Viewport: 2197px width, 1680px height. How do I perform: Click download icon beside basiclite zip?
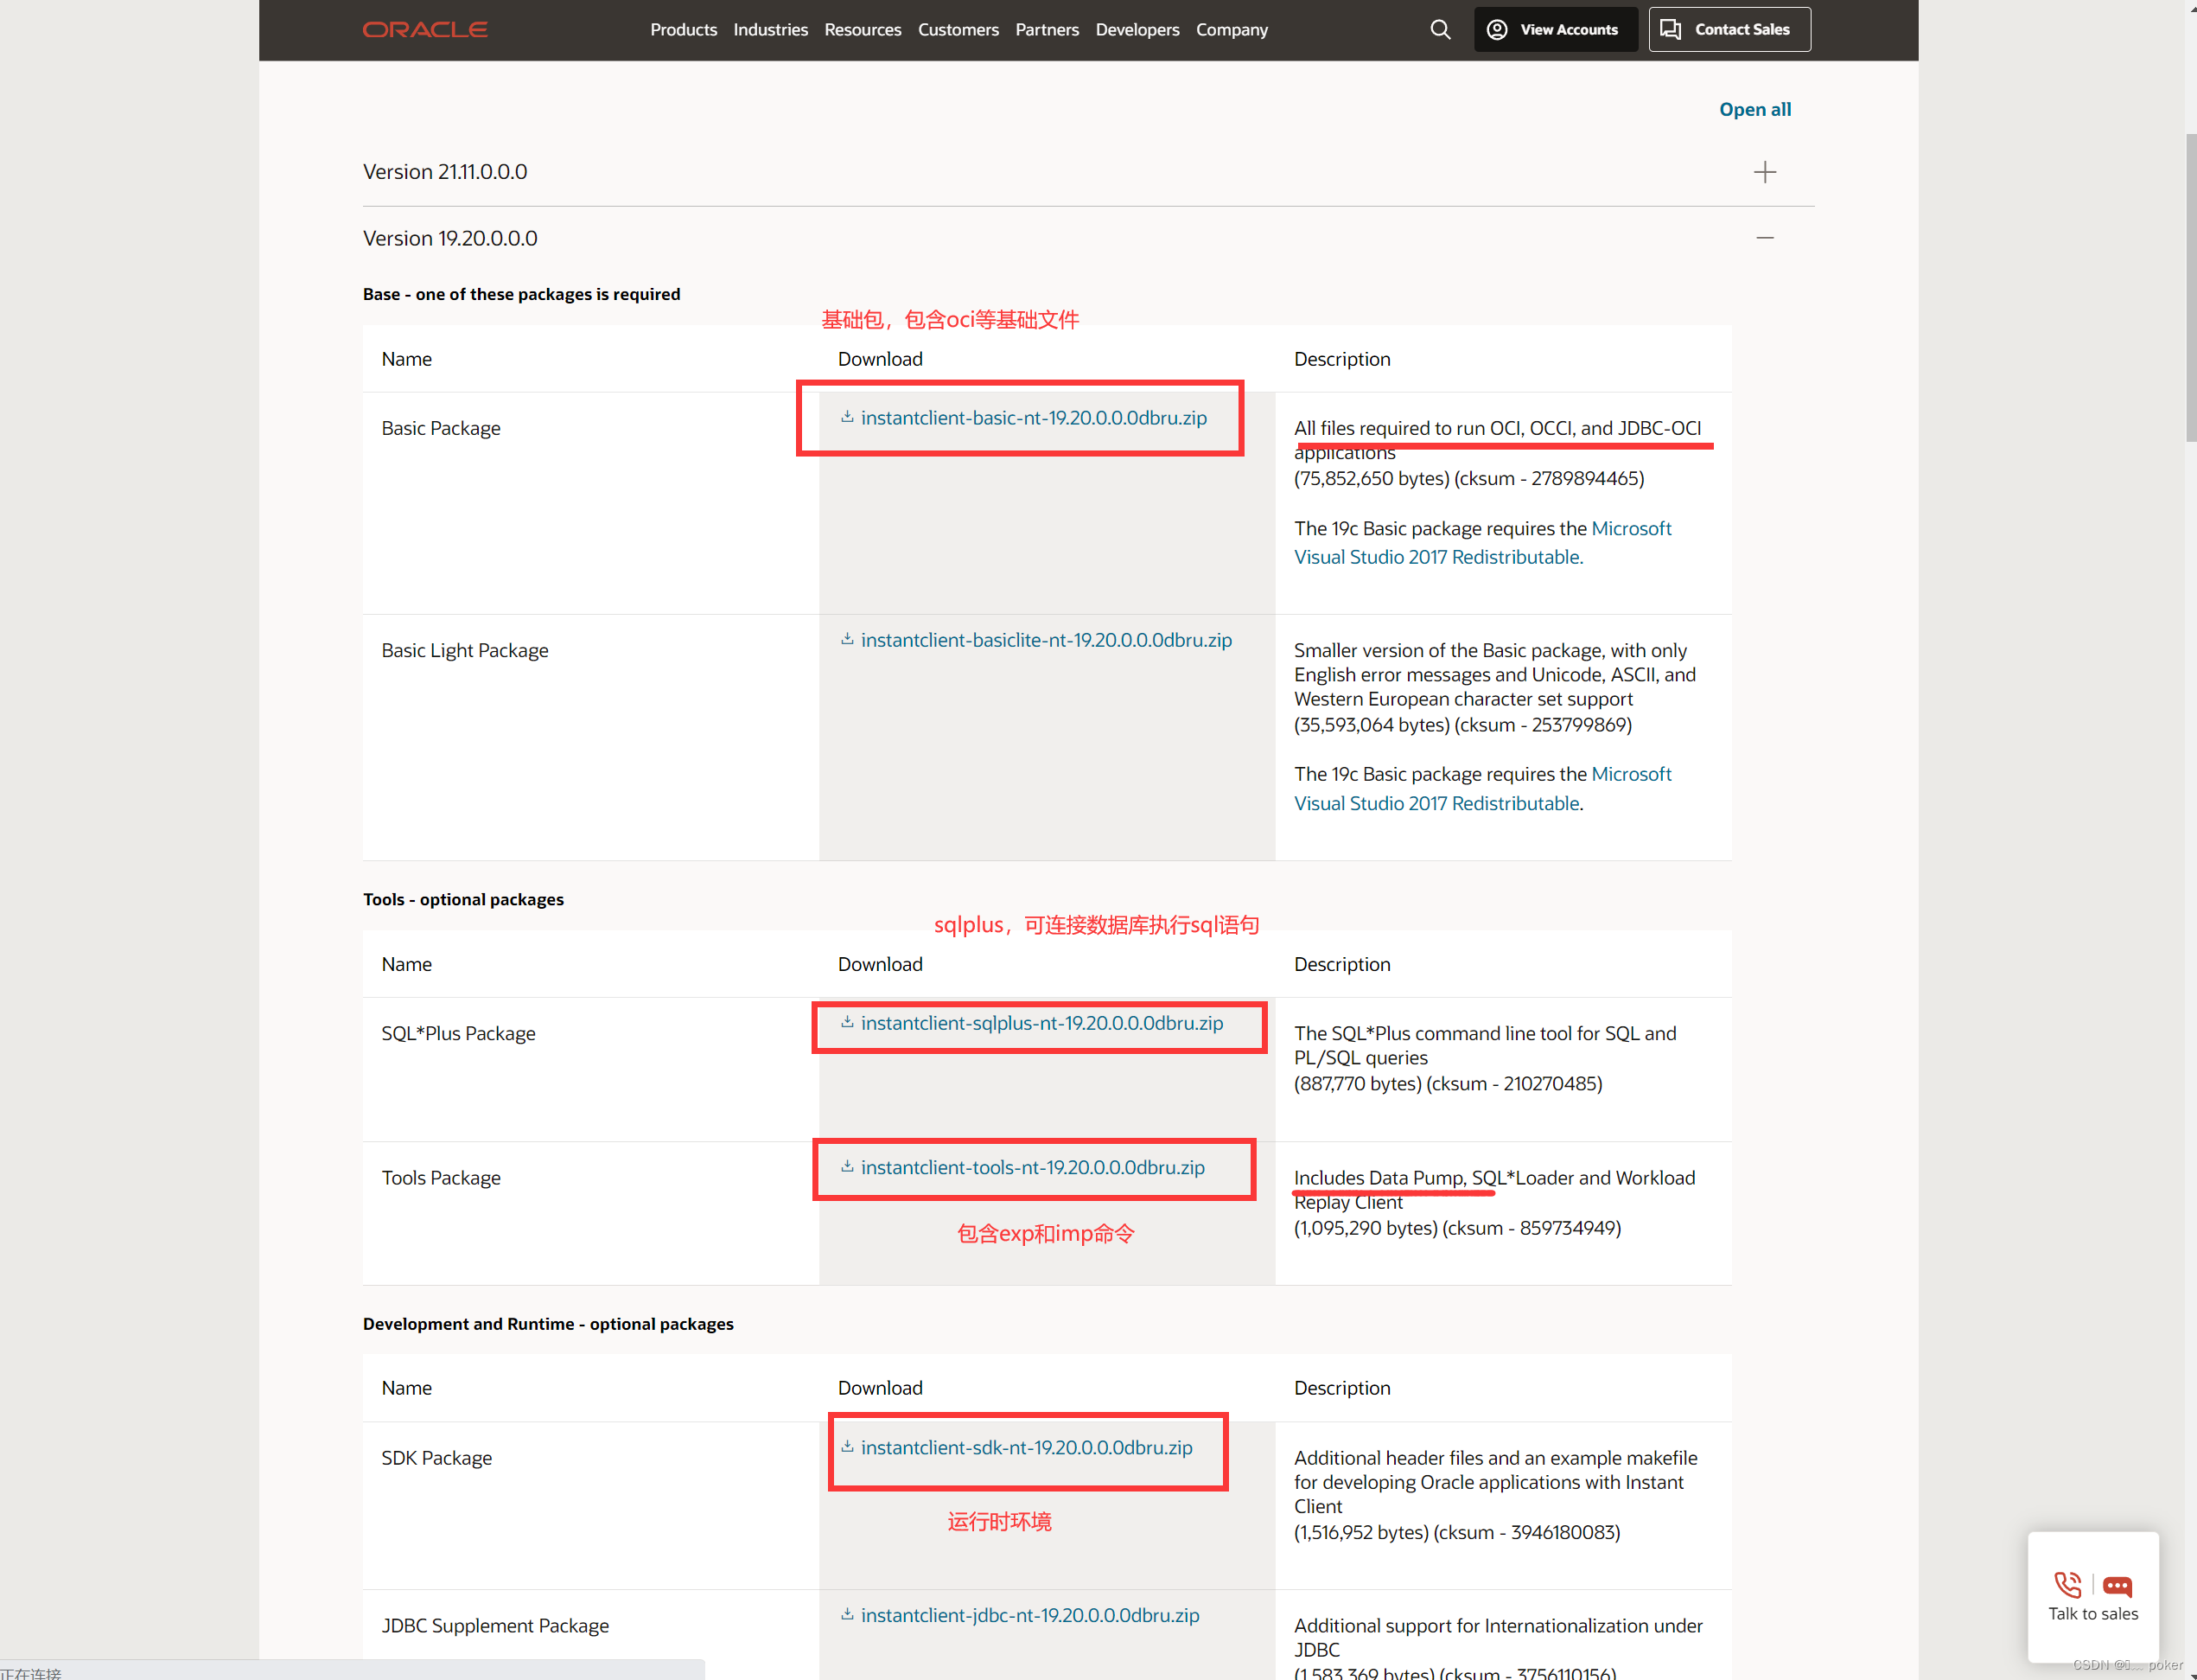point(847,639)
